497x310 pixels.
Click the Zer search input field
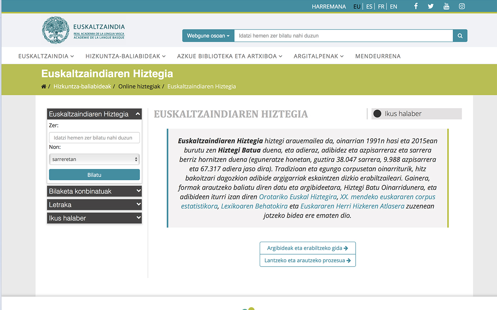coord(94,138)
